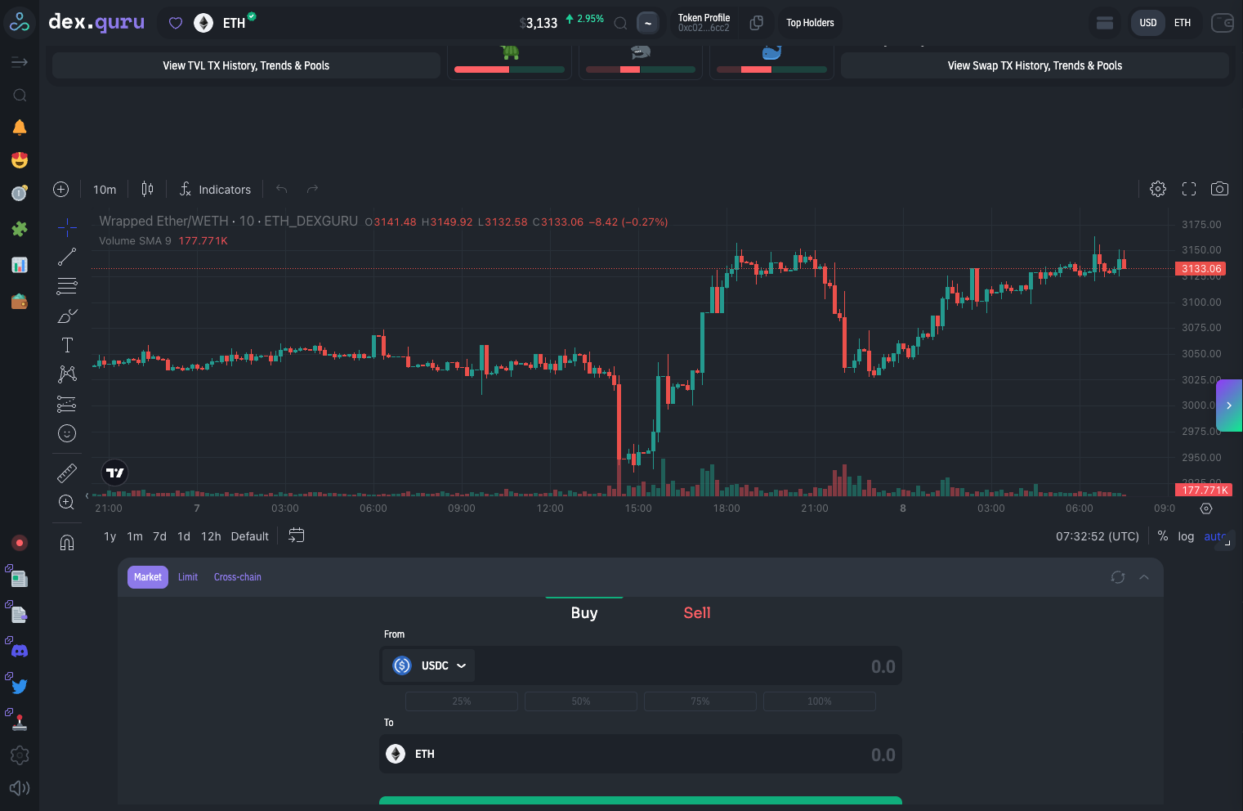Switch currency display to ETH
1243x811 pixels.
point(1183,23)
